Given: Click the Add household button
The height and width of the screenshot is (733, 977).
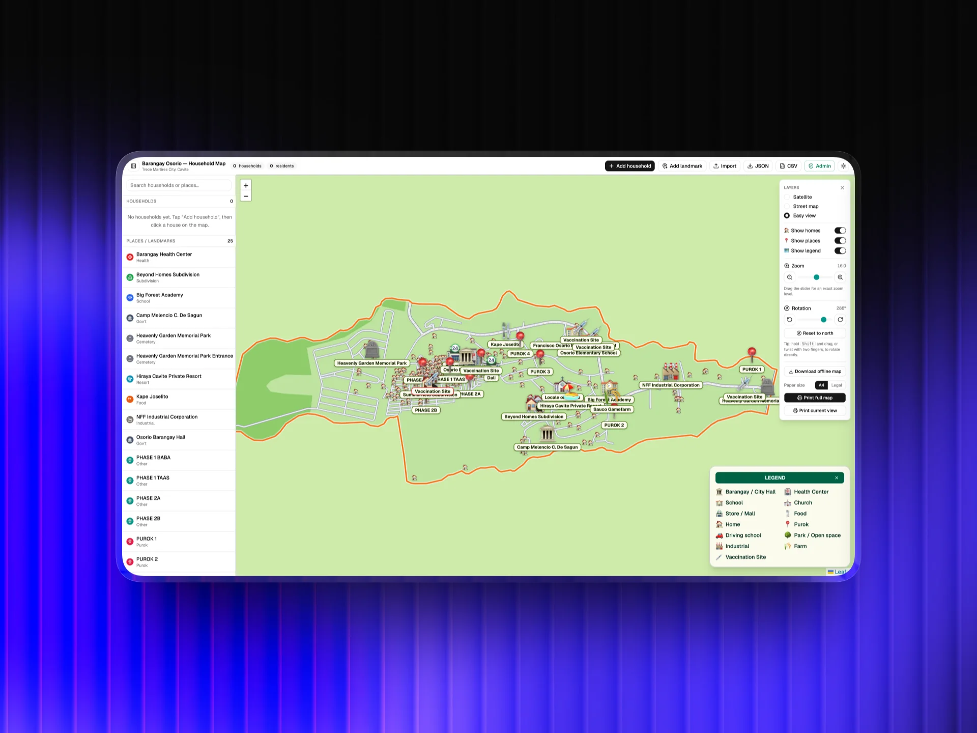Looking at the screenshot, I should [630, 166].
